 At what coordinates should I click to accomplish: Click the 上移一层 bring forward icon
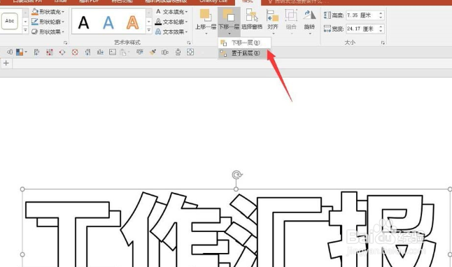tap(206, 15)
